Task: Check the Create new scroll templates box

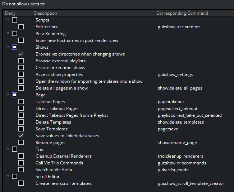Action: 21,183
